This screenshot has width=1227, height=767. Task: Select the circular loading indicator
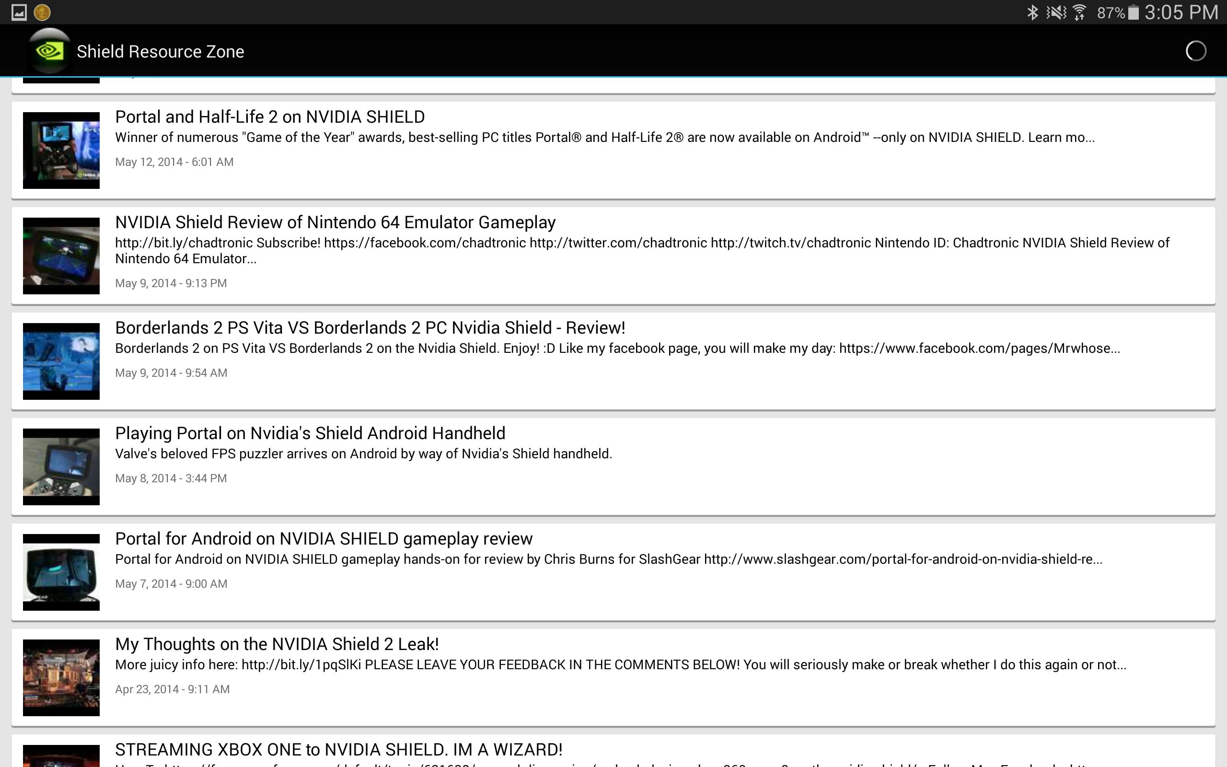click(x=1195, y=51)
